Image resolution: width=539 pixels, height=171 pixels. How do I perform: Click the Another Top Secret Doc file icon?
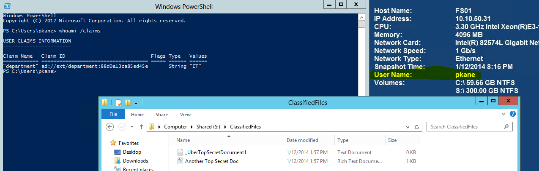click(180, 161)
